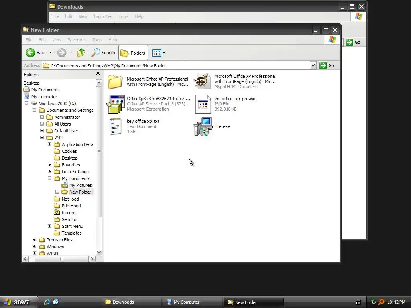The height and width of the screenshot is (308, 411).
Task: Go up one folder level icon
Action: pos(81,53)
